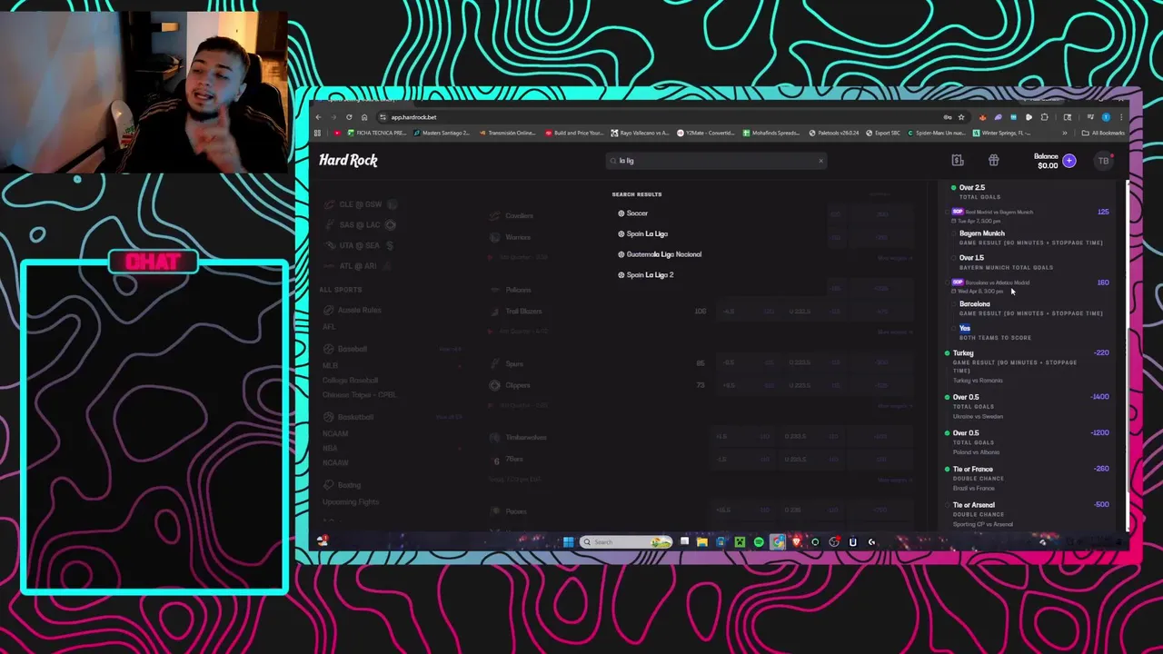Open the bookmarks bar apps grid icon
This screenshot has width=1163, height=654.
(317, 134)
